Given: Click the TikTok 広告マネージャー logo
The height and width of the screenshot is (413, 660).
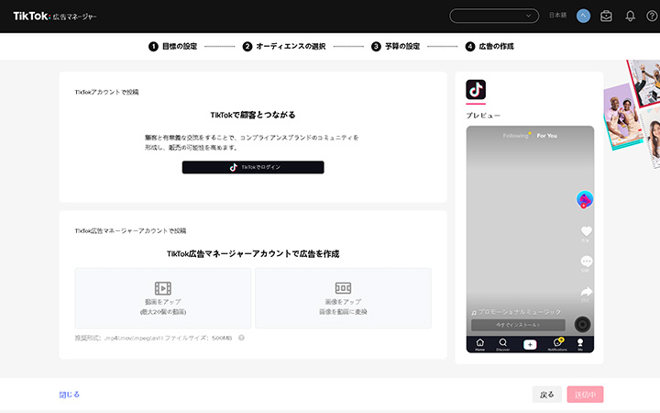Looking at the screenshot, I should [55, 17].
